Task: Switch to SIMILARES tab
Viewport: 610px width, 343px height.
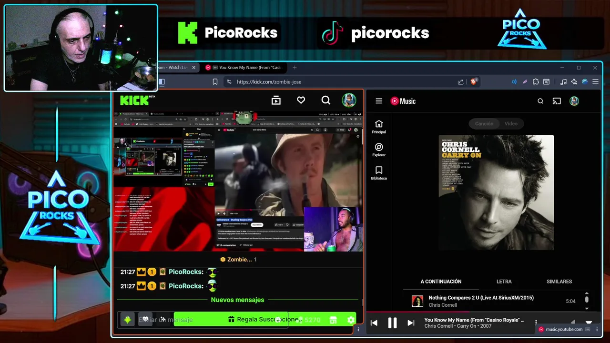Action: click(x=559, y=282)
